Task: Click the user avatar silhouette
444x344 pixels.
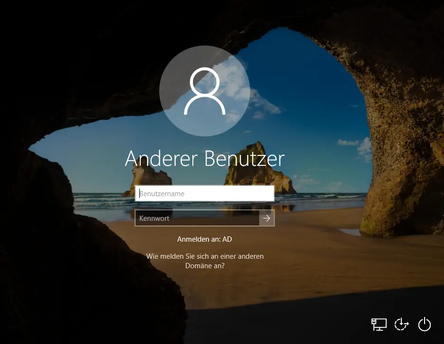Action: pyautogui.click(x=204, y=91)
